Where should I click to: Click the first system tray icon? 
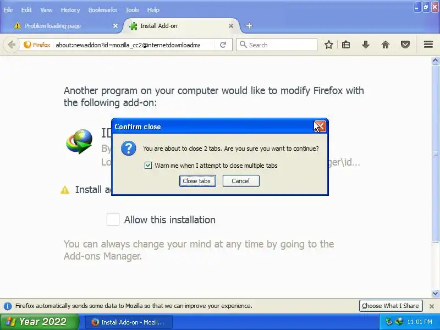coord(389,322)
